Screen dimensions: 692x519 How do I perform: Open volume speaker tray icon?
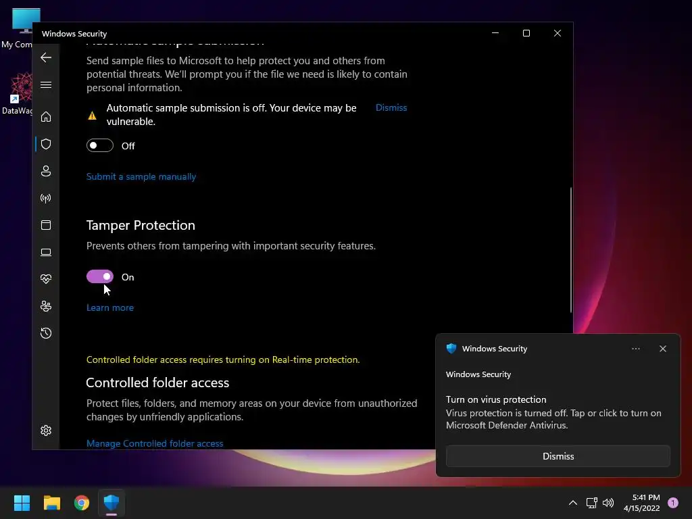coord(608,503)
